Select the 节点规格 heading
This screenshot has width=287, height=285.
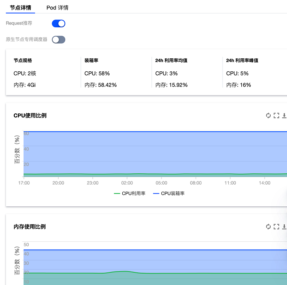(x=23, y=60)
